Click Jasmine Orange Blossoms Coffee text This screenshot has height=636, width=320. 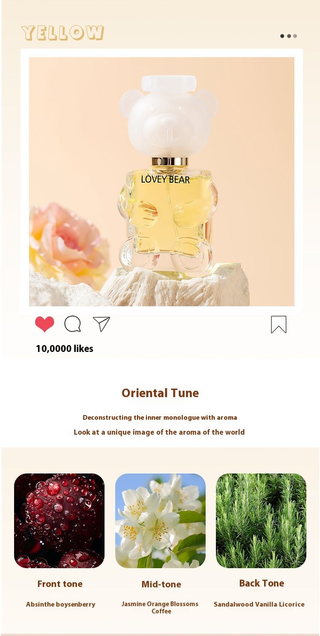pyautogui.click(x=160, y=607)
